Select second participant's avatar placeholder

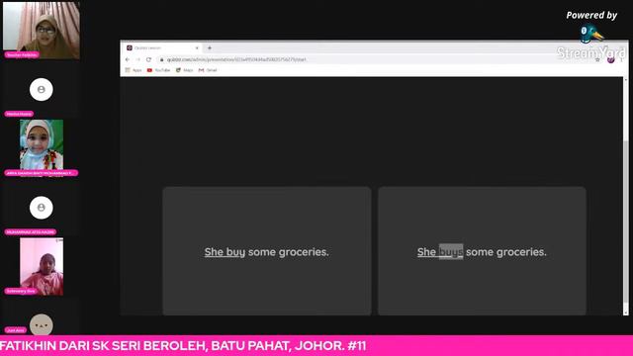pyautogui.click(x=42, y=89)
